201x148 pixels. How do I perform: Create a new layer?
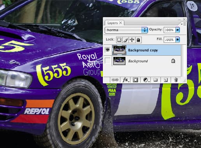pyautogui.click(x=166, y=80)
